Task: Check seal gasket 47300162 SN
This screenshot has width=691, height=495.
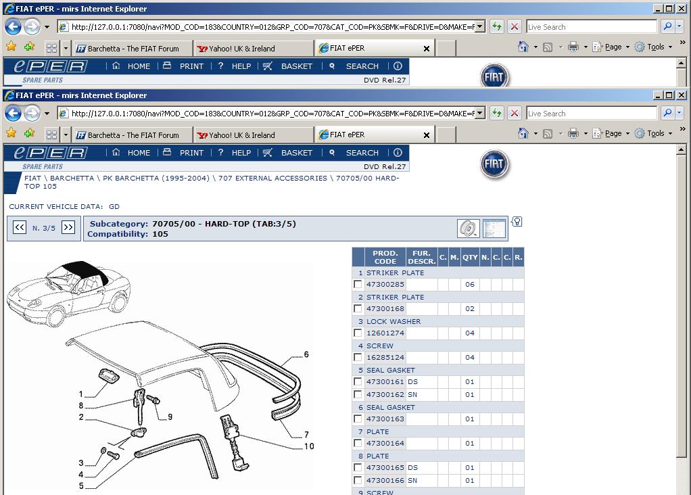Action: (358, 394)
